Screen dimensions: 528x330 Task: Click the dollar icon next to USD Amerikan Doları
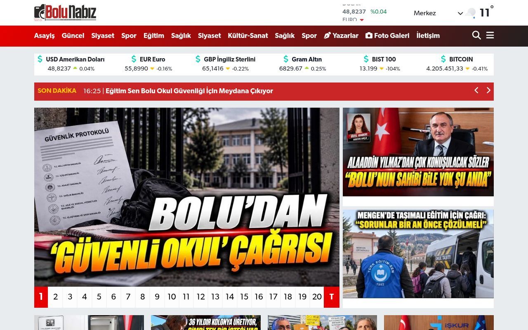pos(40,59)
